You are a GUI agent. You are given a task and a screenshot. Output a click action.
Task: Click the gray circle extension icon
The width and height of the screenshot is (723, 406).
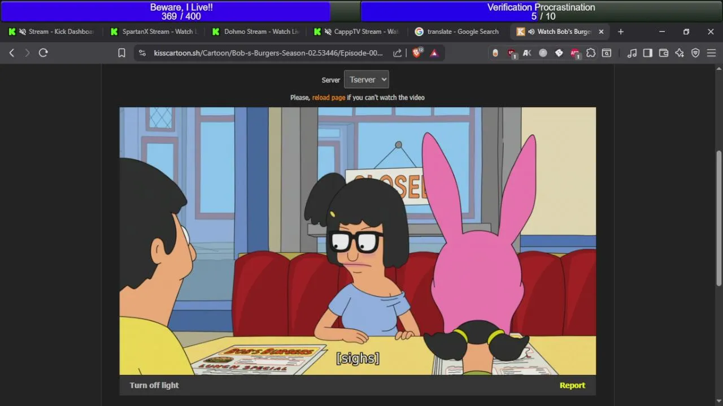click(x=543, y=53)
